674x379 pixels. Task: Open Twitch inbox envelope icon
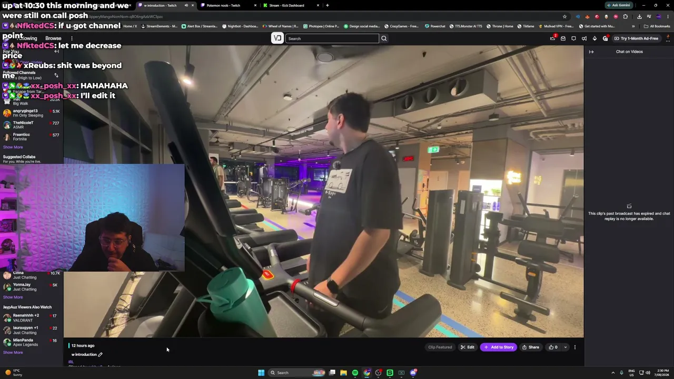click(x=563, y=38)
